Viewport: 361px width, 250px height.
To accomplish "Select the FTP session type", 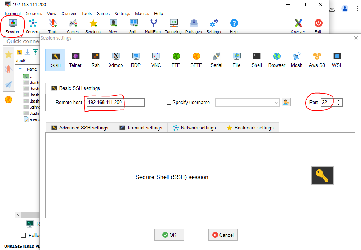I will (176, 60).
